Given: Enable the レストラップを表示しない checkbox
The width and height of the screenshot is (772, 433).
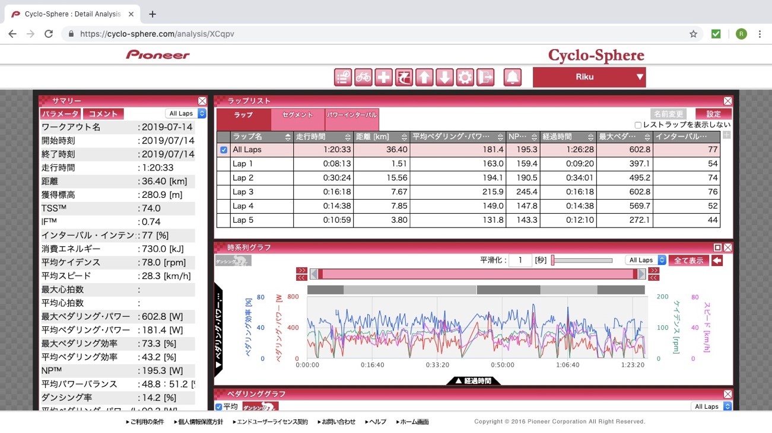Looking at the screenshot, I should click(638, 125).
